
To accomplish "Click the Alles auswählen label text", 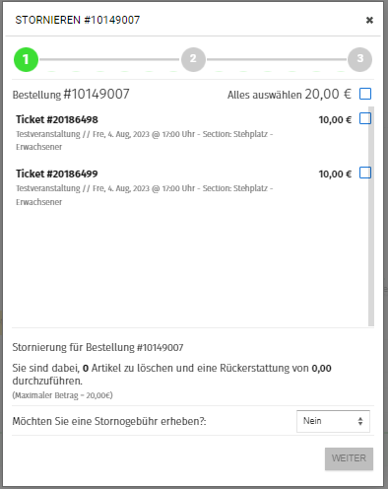I will pyautogui.click(x=264, y=95).
